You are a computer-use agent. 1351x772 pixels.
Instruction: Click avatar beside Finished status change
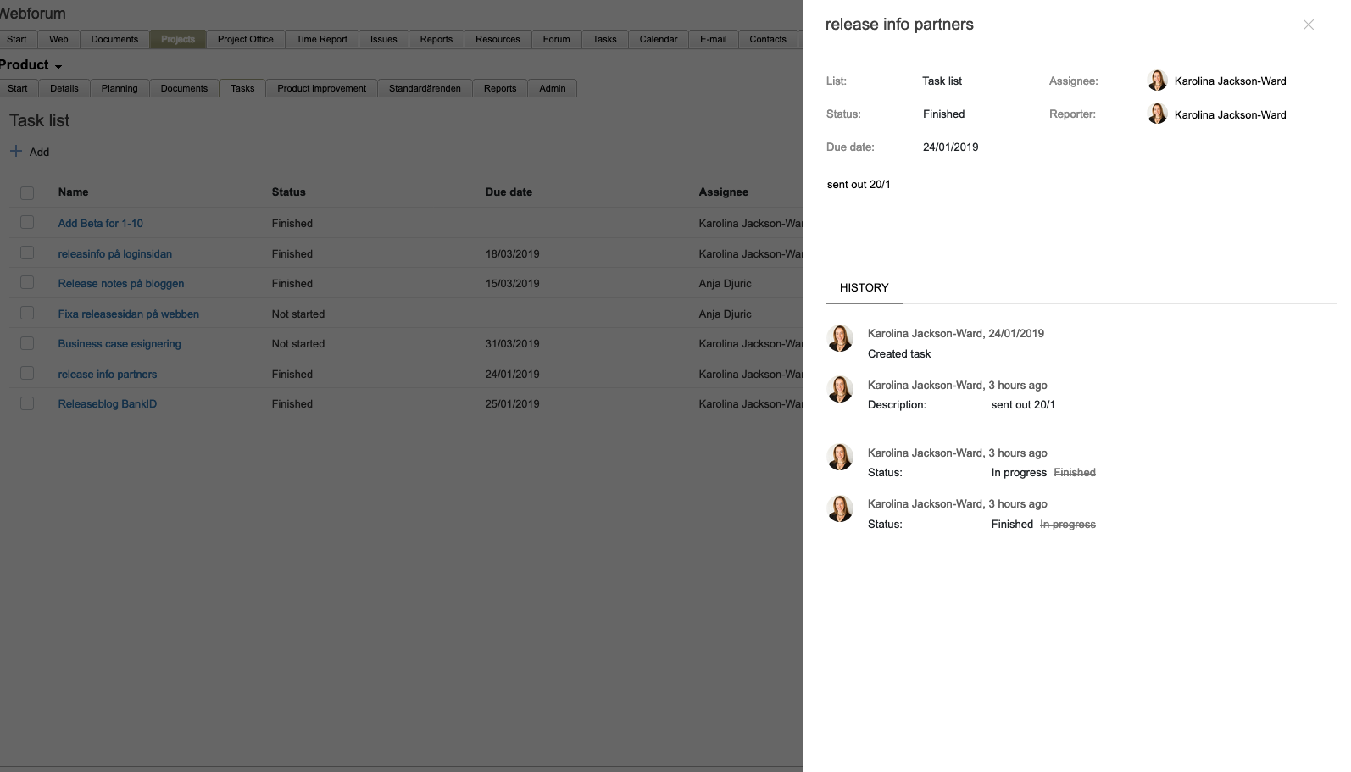coord(840,508)
